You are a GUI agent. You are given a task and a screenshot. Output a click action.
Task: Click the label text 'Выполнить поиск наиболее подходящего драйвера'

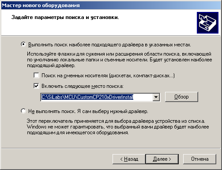tap(86, 45)
